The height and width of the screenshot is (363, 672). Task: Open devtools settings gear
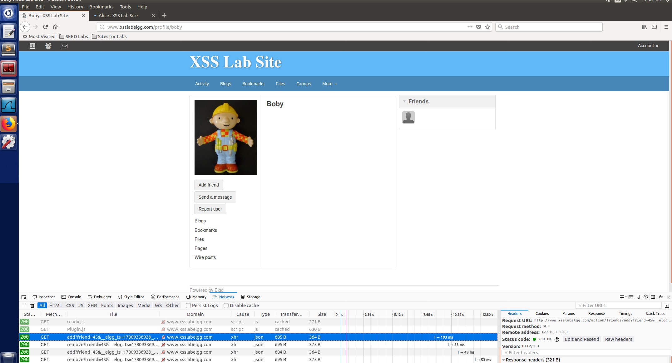click(x=645, y=297)
